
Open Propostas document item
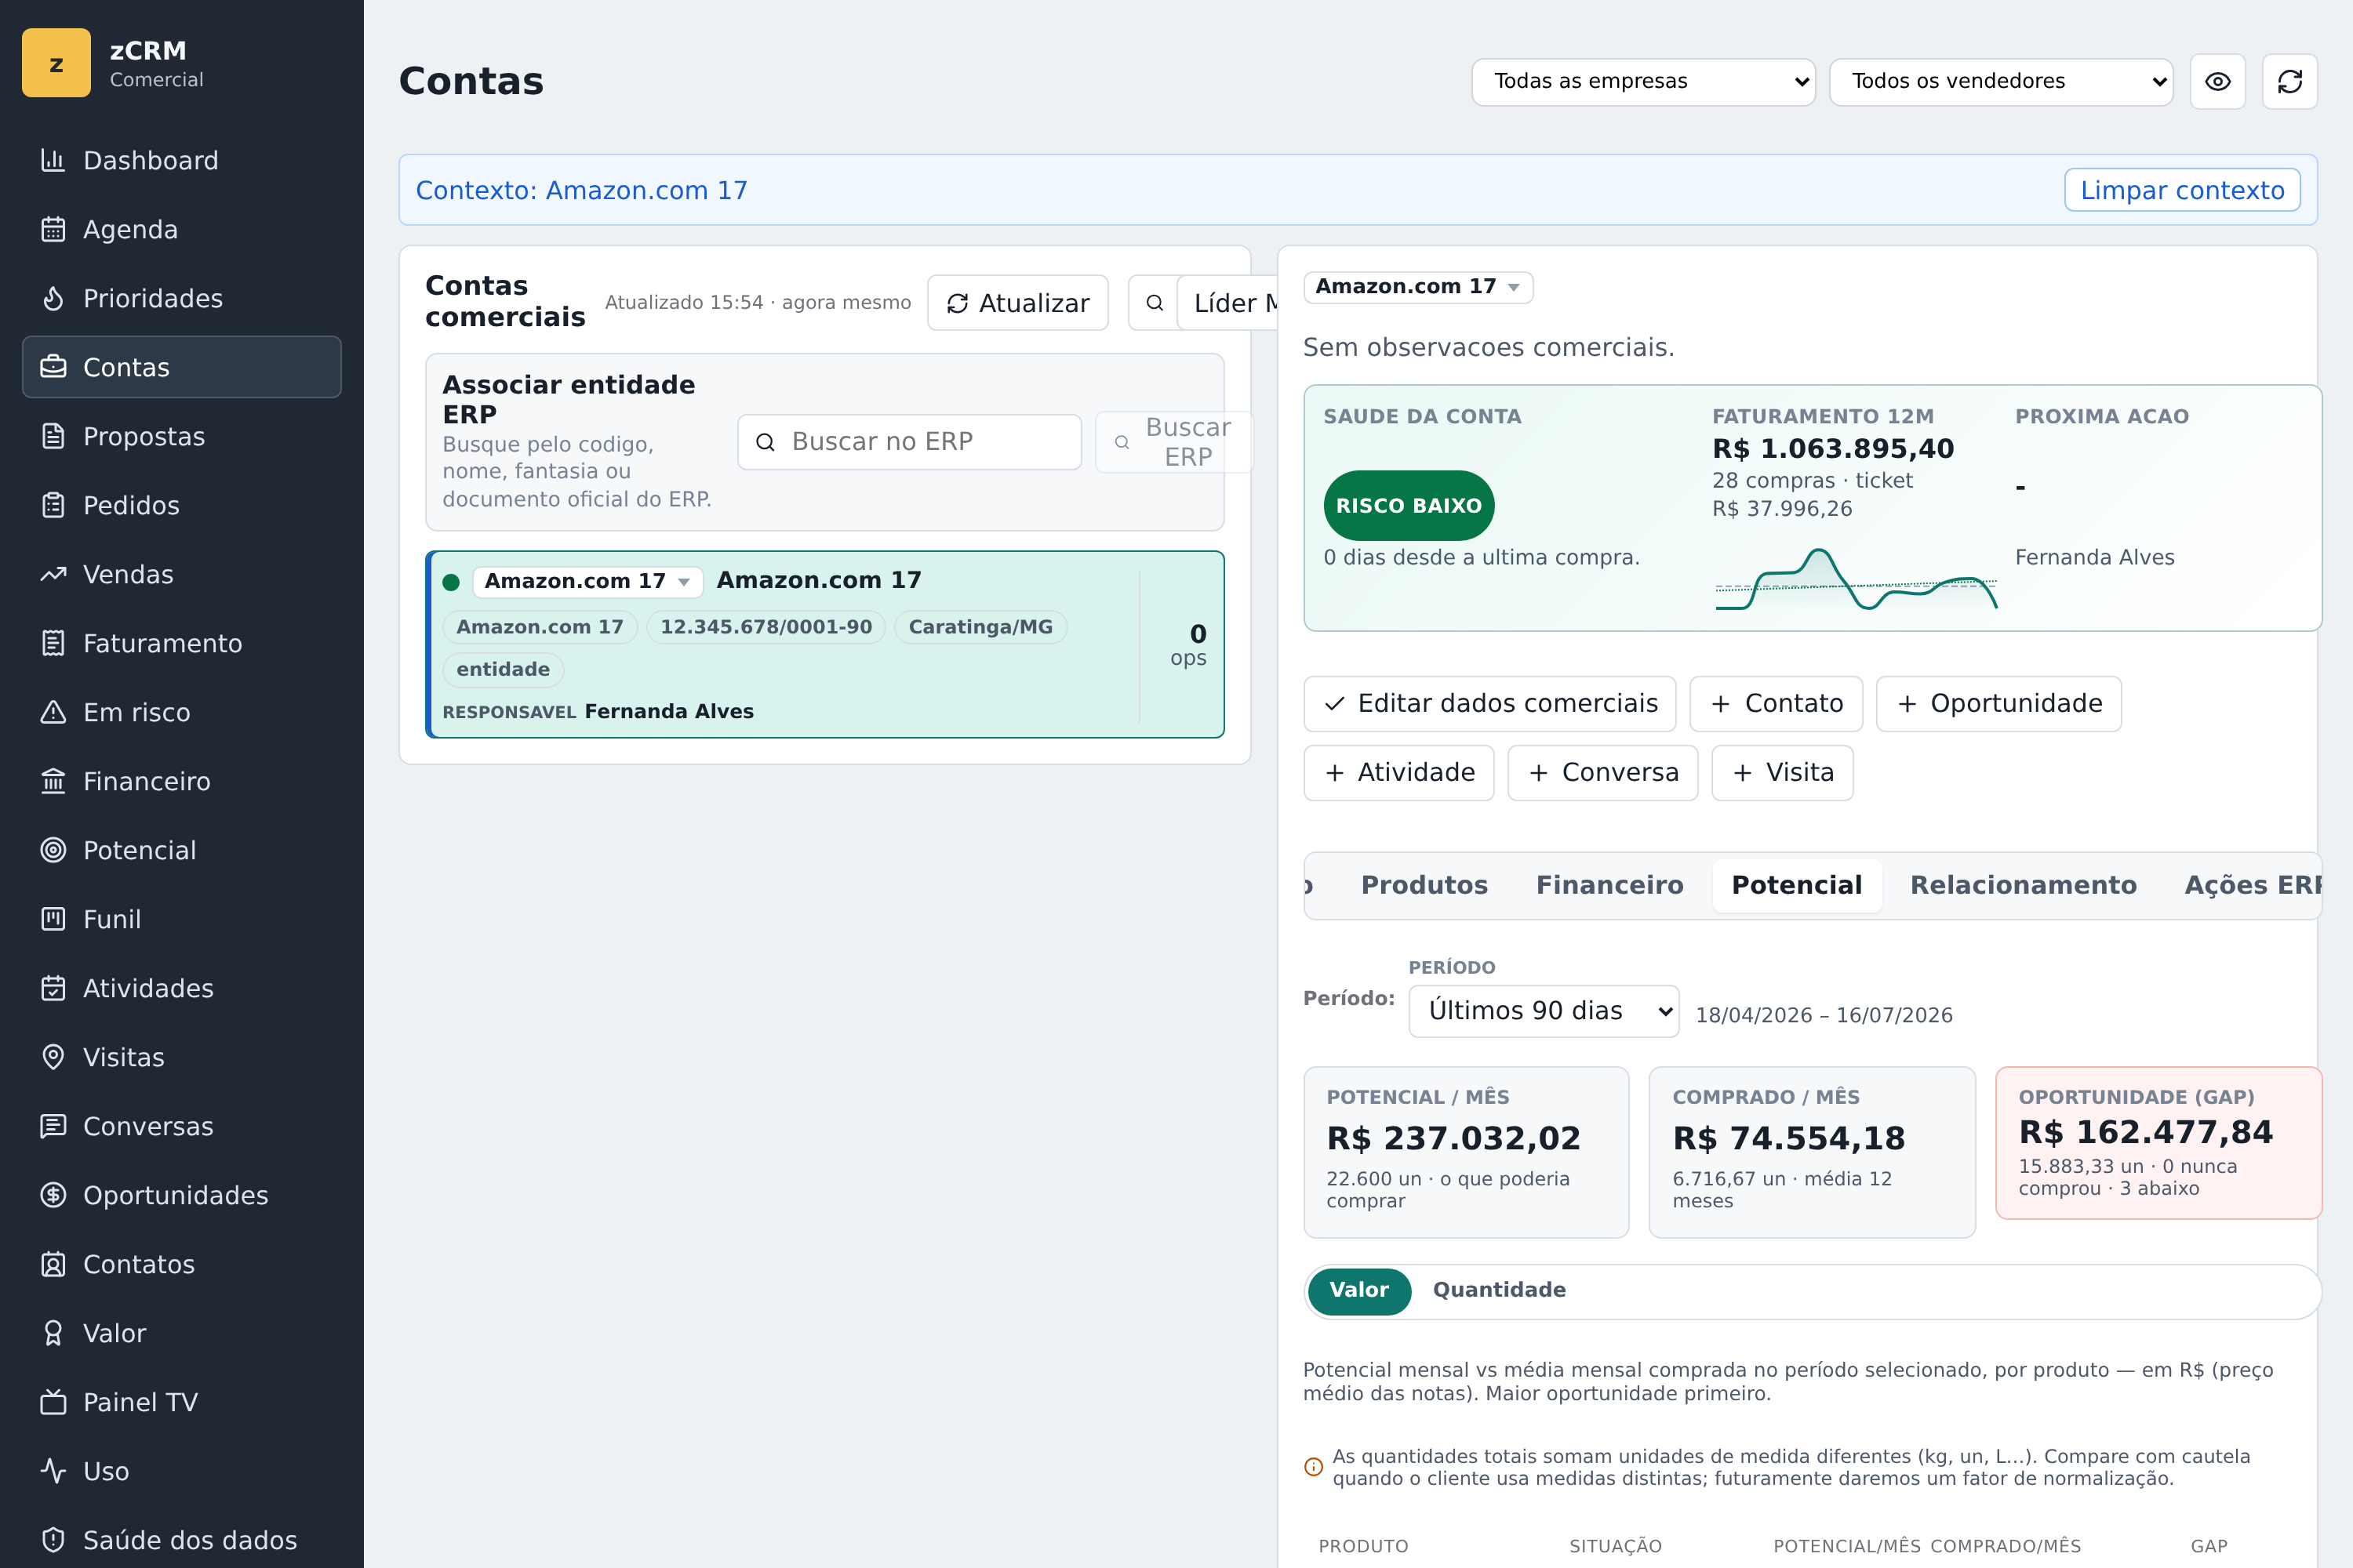[181, 436]
